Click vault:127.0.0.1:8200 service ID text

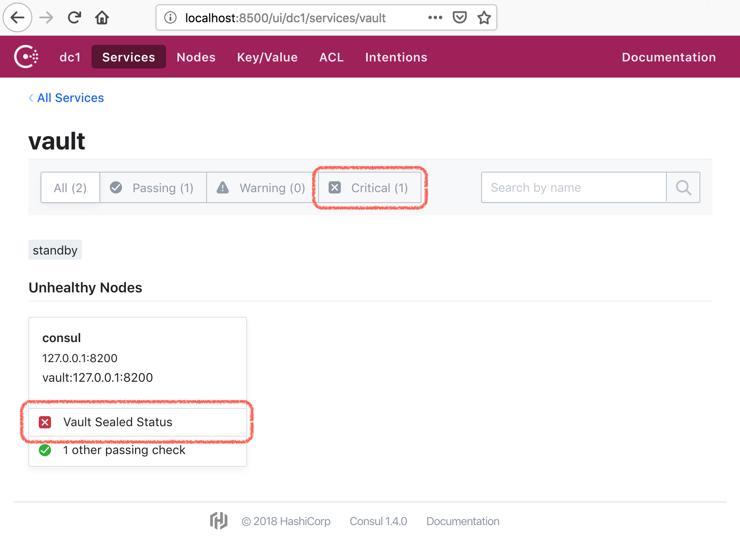[x=98, y=377]
